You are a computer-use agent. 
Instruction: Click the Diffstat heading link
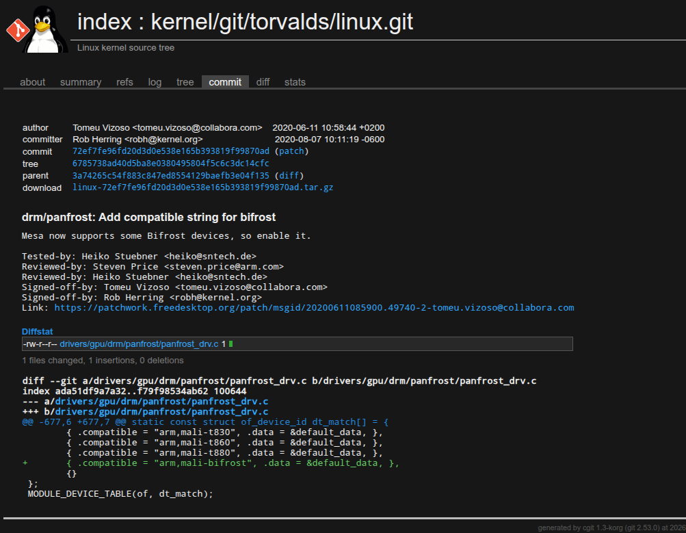(37, 332)
